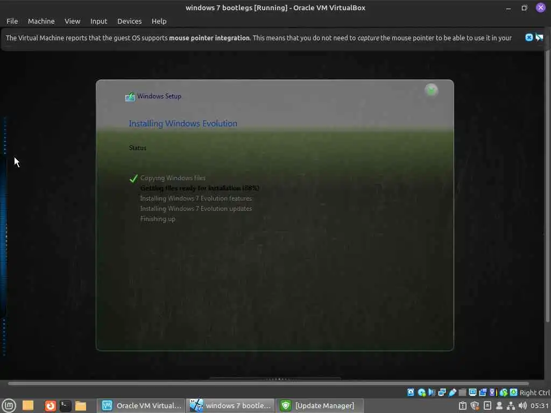551x413 pixels.
Task: Dismiss the mouse pointer integration notification
Action: coord(529,37)
